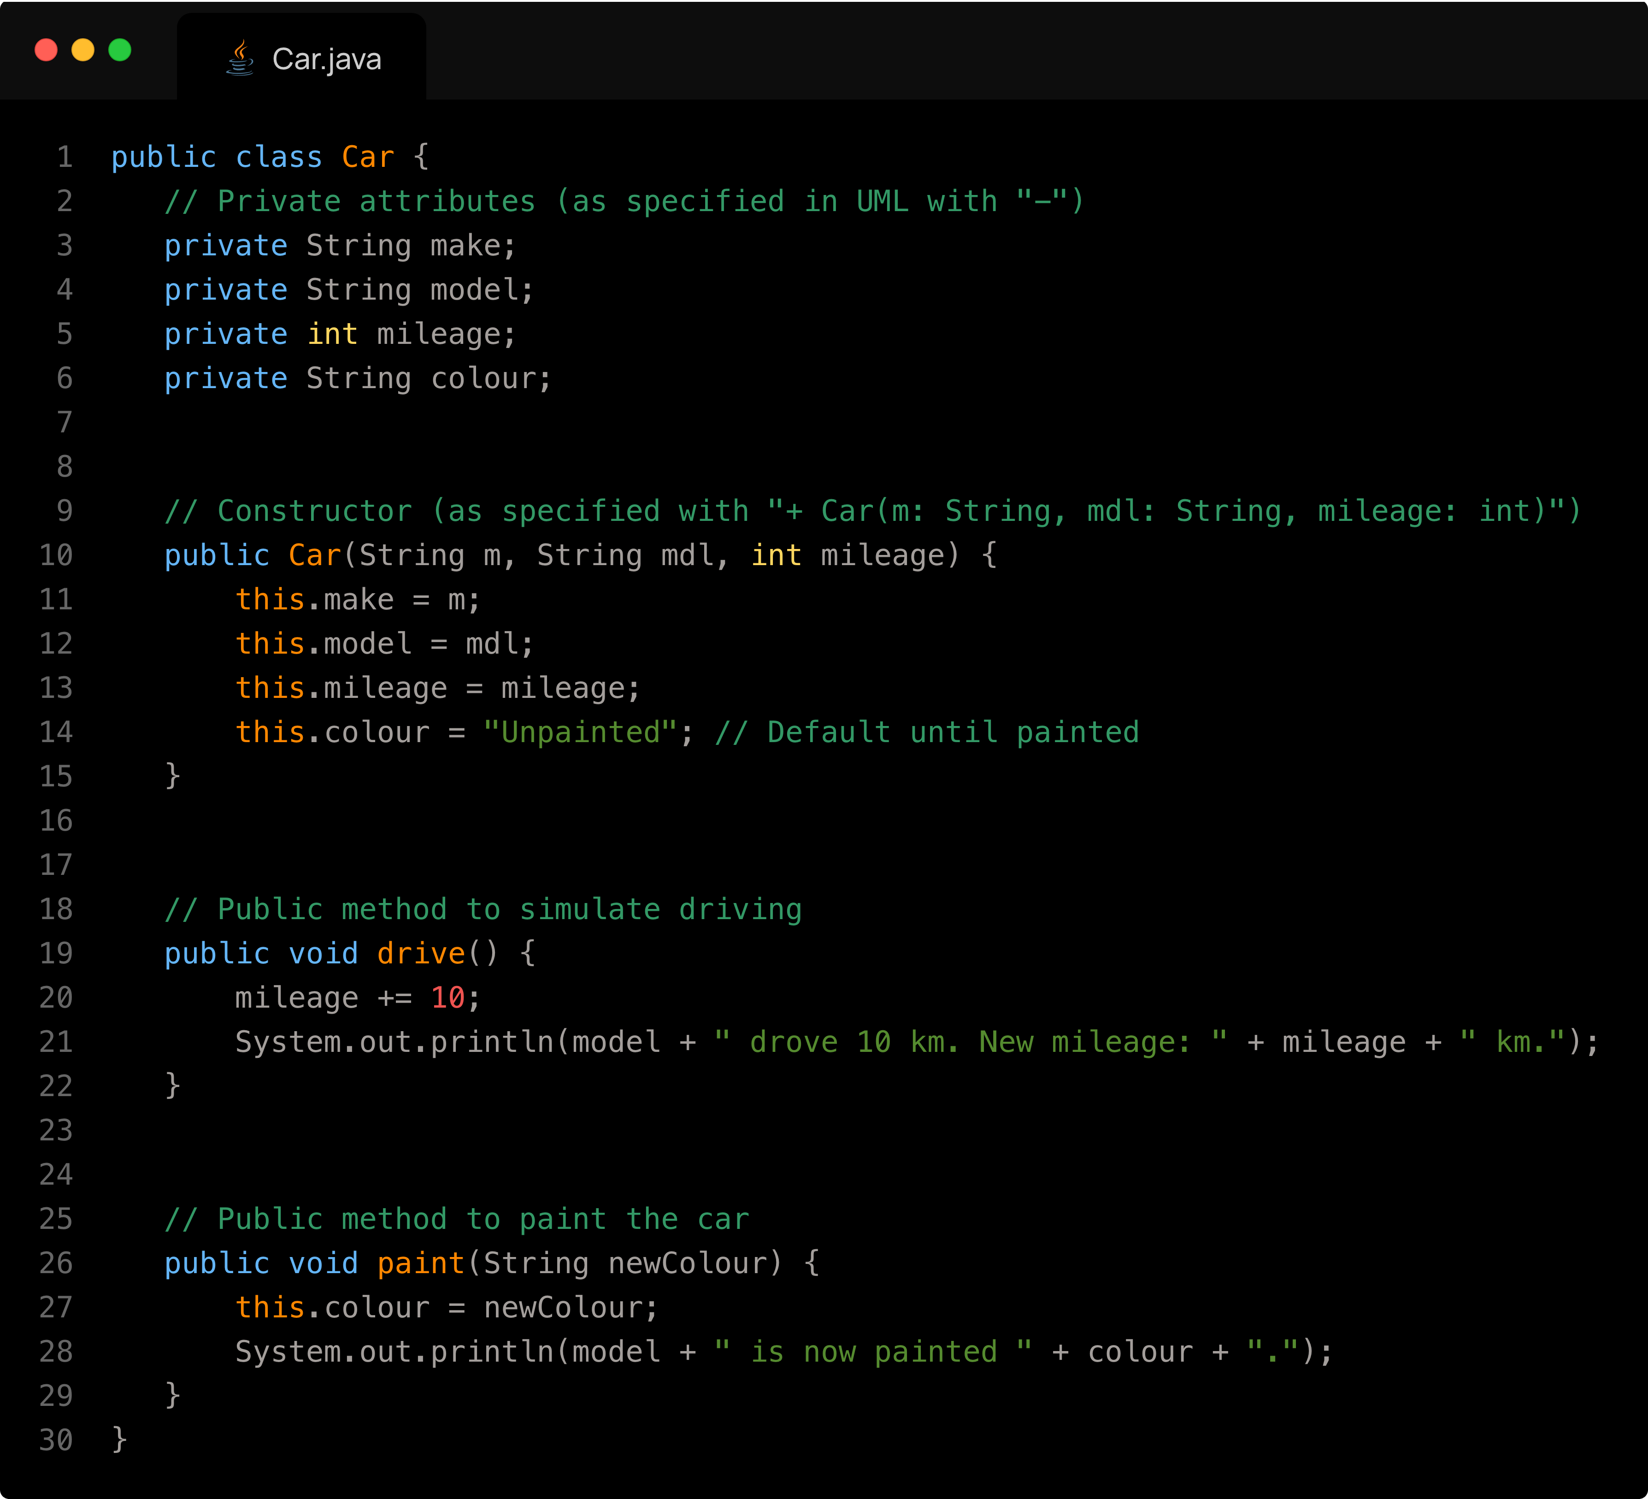Click the "is now painted" string
Viewport: 1648px width, 1499px height.
[x=872, y=1352]
